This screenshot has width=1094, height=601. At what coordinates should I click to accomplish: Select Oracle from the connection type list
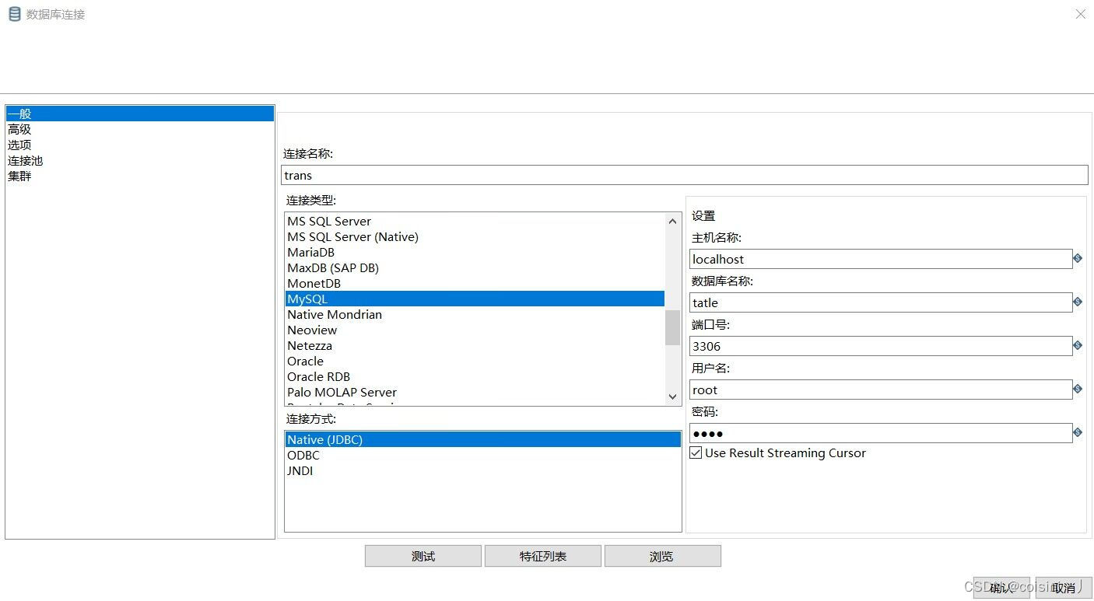(x=305, y=361)
